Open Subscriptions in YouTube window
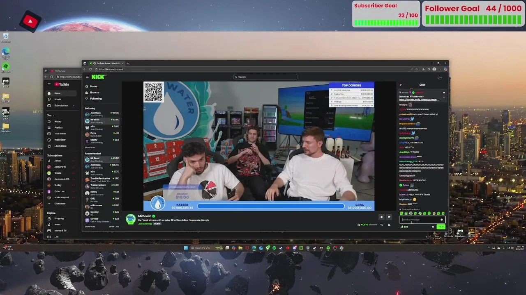This screenshot has width=526, height=295. coord(61,105)
